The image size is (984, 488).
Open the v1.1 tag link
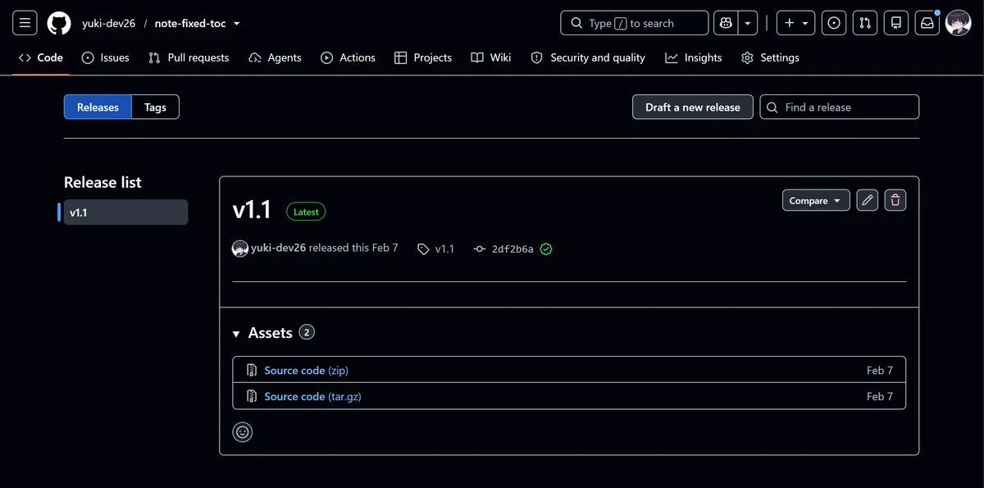point(435,249)
